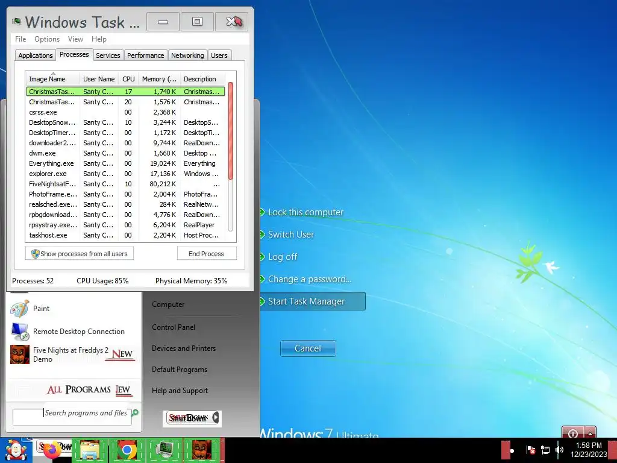The width and height of the screenshot is (617, 463).
Task: Open the View menu in Task Manager
Action: 75,39
